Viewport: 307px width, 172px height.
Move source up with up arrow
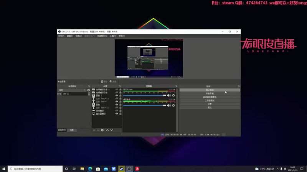107,130
